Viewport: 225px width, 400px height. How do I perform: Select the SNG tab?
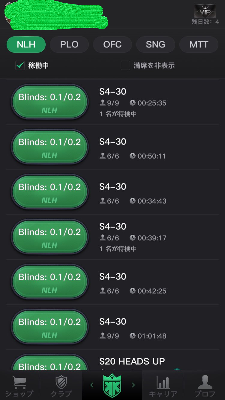click(x=156, y=44)
